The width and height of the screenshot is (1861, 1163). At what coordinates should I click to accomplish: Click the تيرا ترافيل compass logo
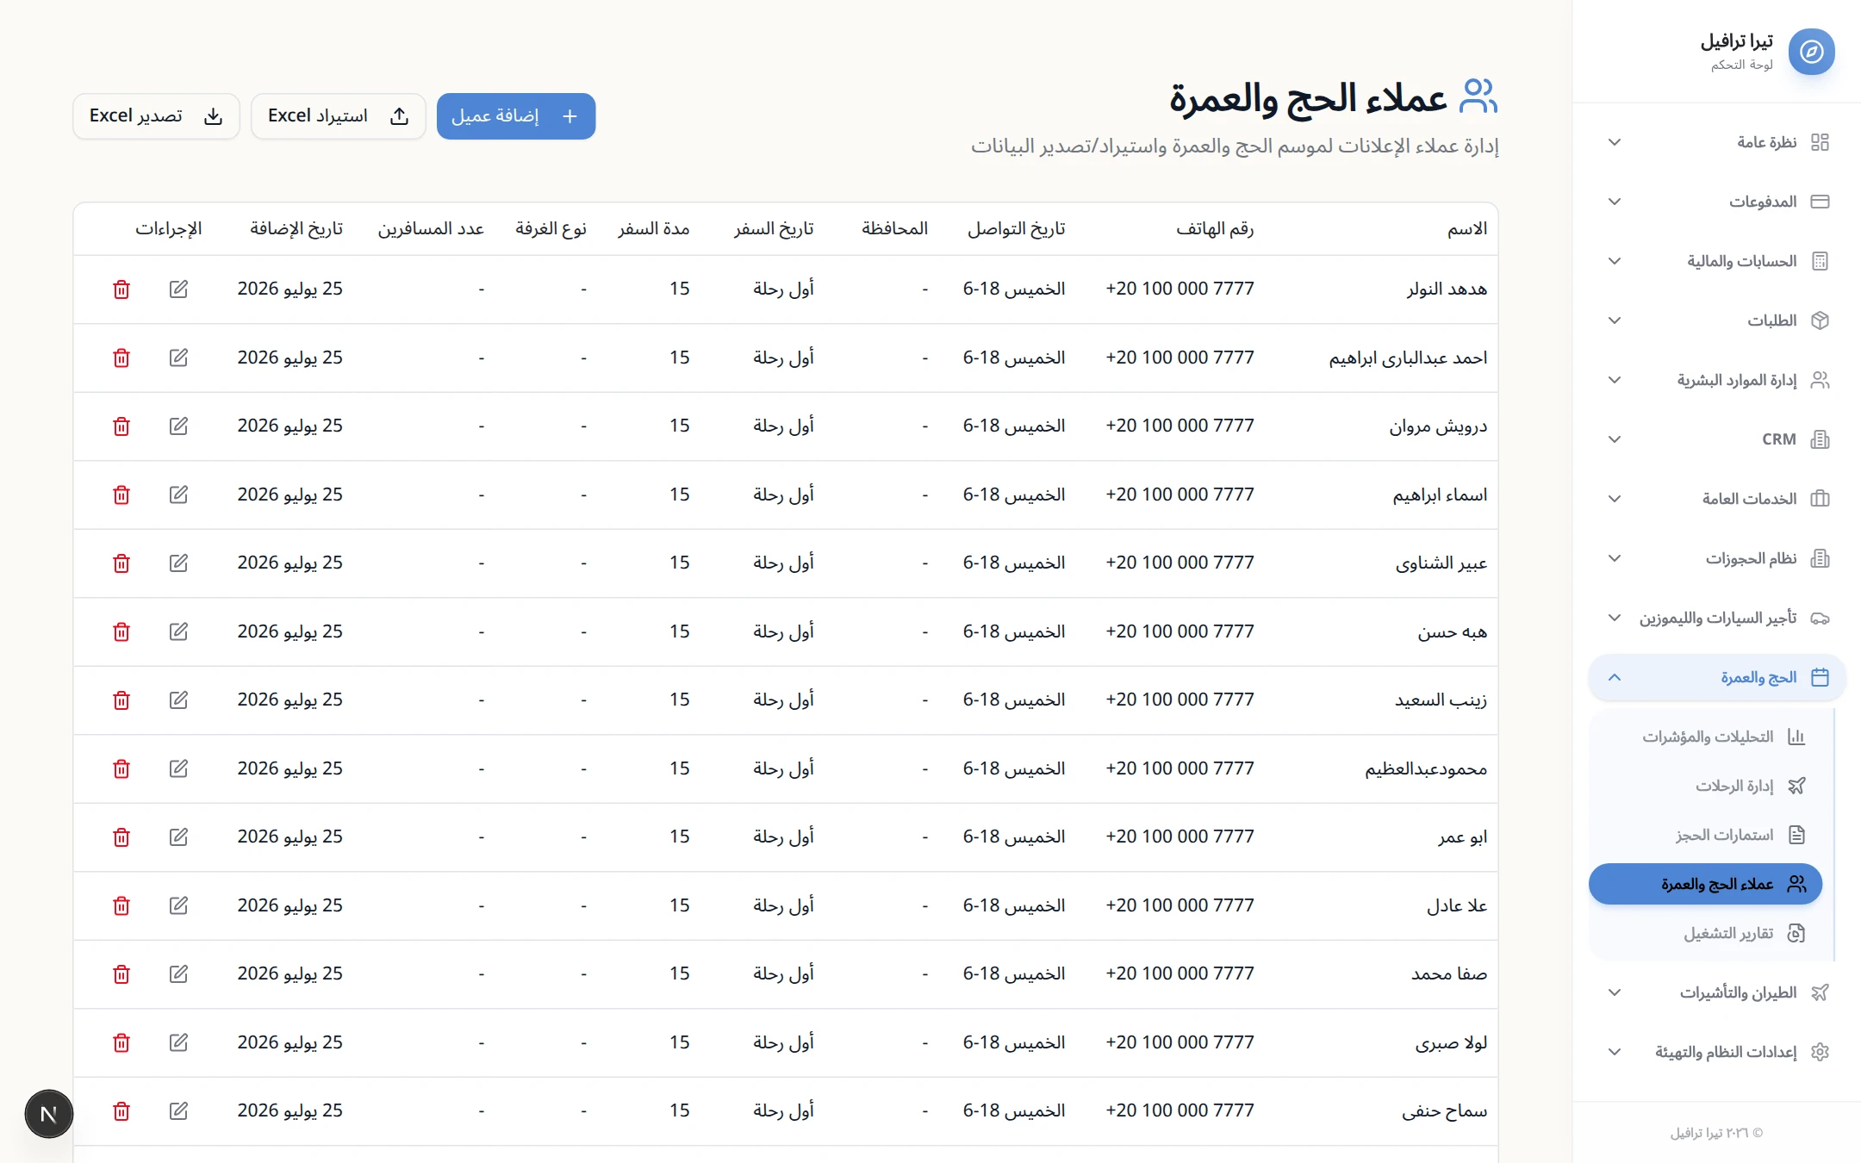1811,52
